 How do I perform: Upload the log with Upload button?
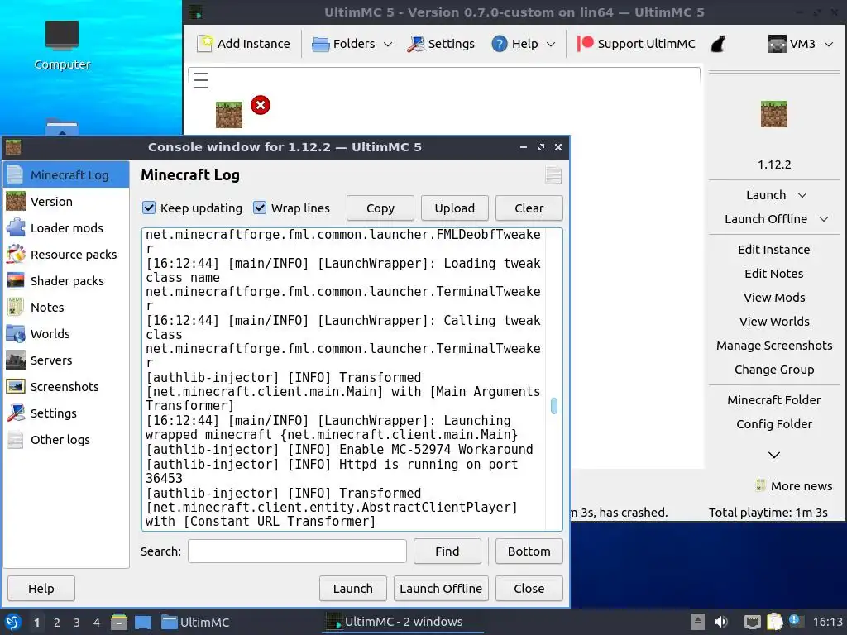click(455, 208)
